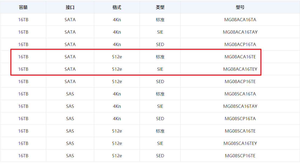
Task: Select highlighted model MG08ACA16TE
Action: coord(240,57)
